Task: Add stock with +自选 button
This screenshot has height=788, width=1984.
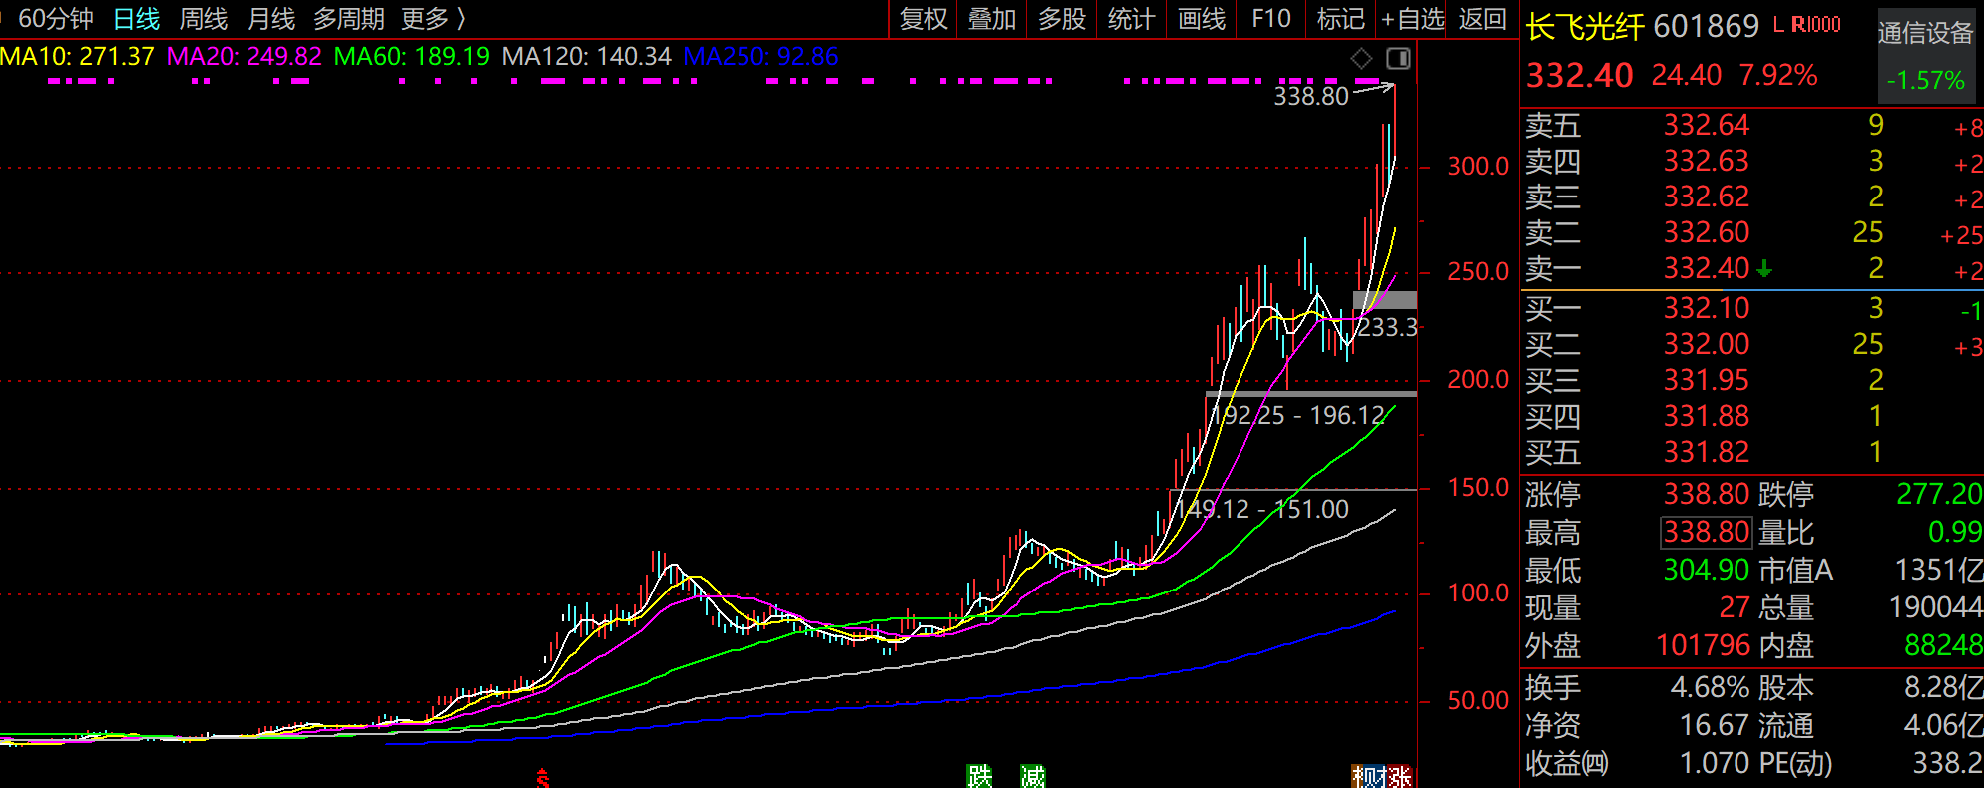Action: 1412,19
